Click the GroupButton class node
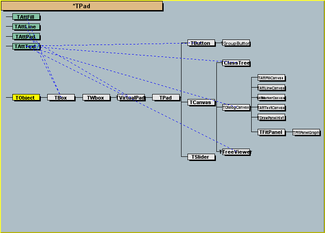Image resolution: width=325 pixels, height=233 pixels. point(236,43)
